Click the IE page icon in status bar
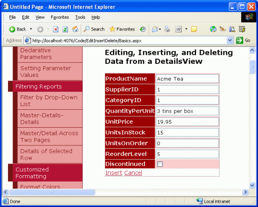 pos(6,201)
